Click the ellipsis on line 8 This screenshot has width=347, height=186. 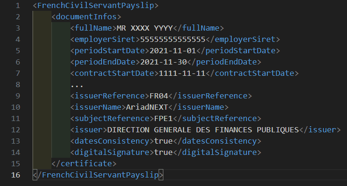77,86
